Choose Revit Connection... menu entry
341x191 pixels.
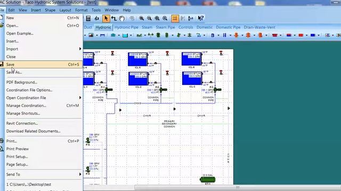(x=42, y=124)
